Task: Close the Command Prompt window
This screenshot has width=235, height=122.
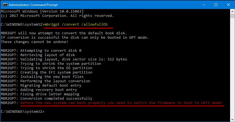Action: (228, 5)
